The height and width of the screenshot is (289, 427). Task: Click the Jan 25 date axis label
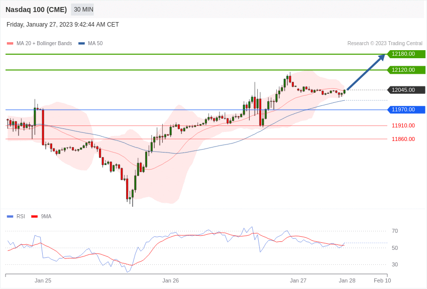pos(43,281)
